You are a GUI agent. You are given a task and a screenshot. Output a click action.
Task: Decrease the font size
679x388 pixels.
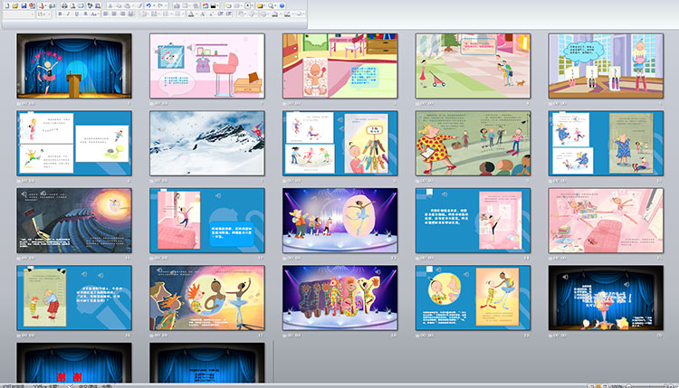pyautogui.click(x=211, y=14)
